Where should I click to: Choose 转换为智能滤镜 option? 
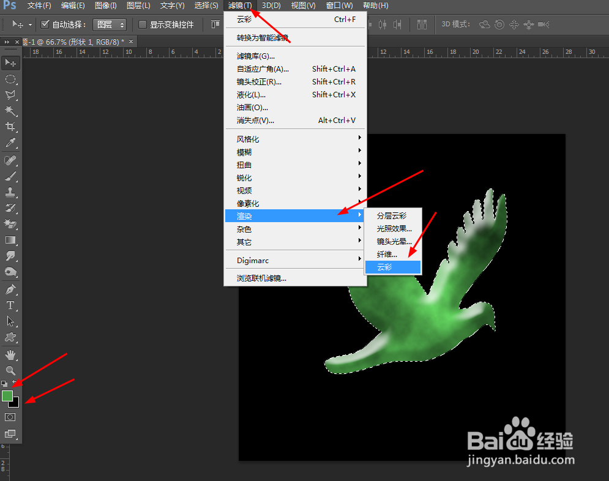(x=295, y=38)
